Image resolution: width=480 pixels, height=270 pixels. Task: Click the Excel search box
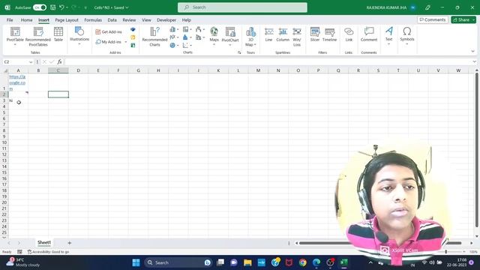click(242, 7)
